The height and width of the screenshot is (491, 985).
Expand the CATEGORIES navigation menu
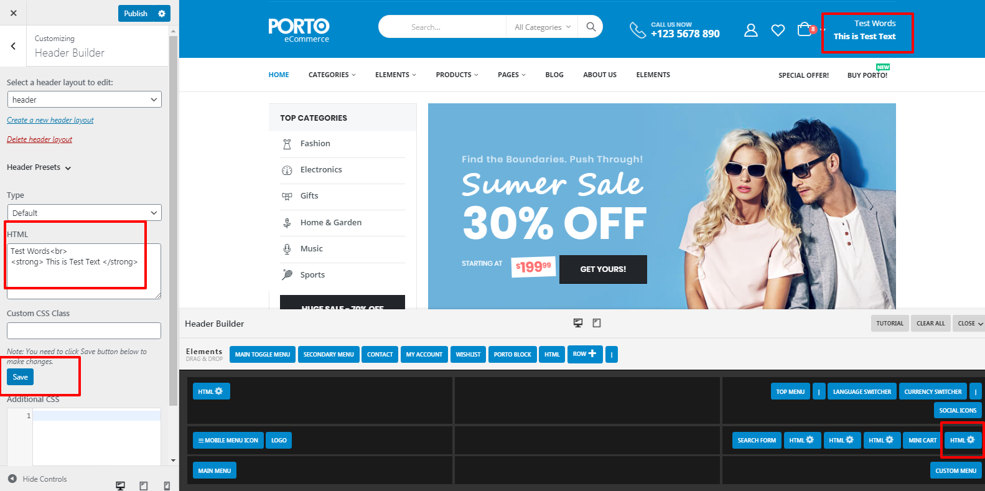332,75
